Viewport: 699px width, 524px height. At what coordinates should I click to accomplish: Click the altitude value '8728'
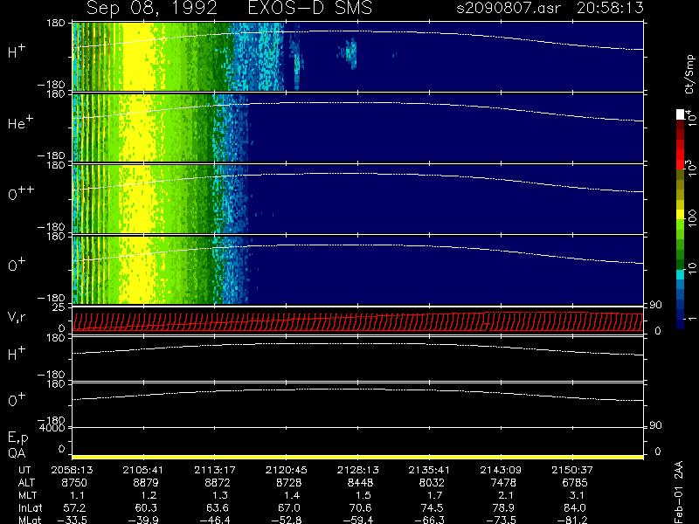coord(288,483)
